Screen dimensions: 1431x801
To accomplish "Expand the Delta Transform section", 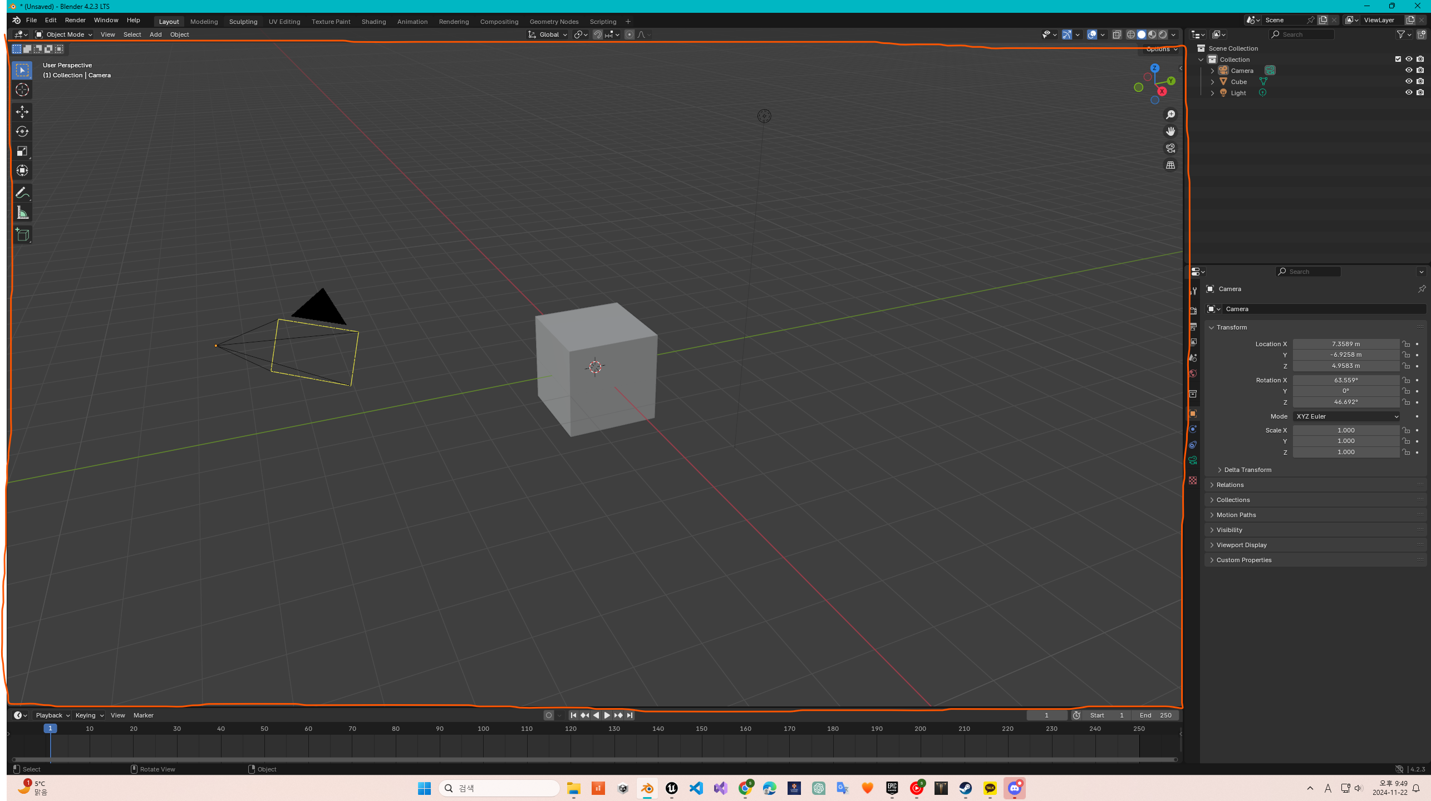I will (1247, 470).
